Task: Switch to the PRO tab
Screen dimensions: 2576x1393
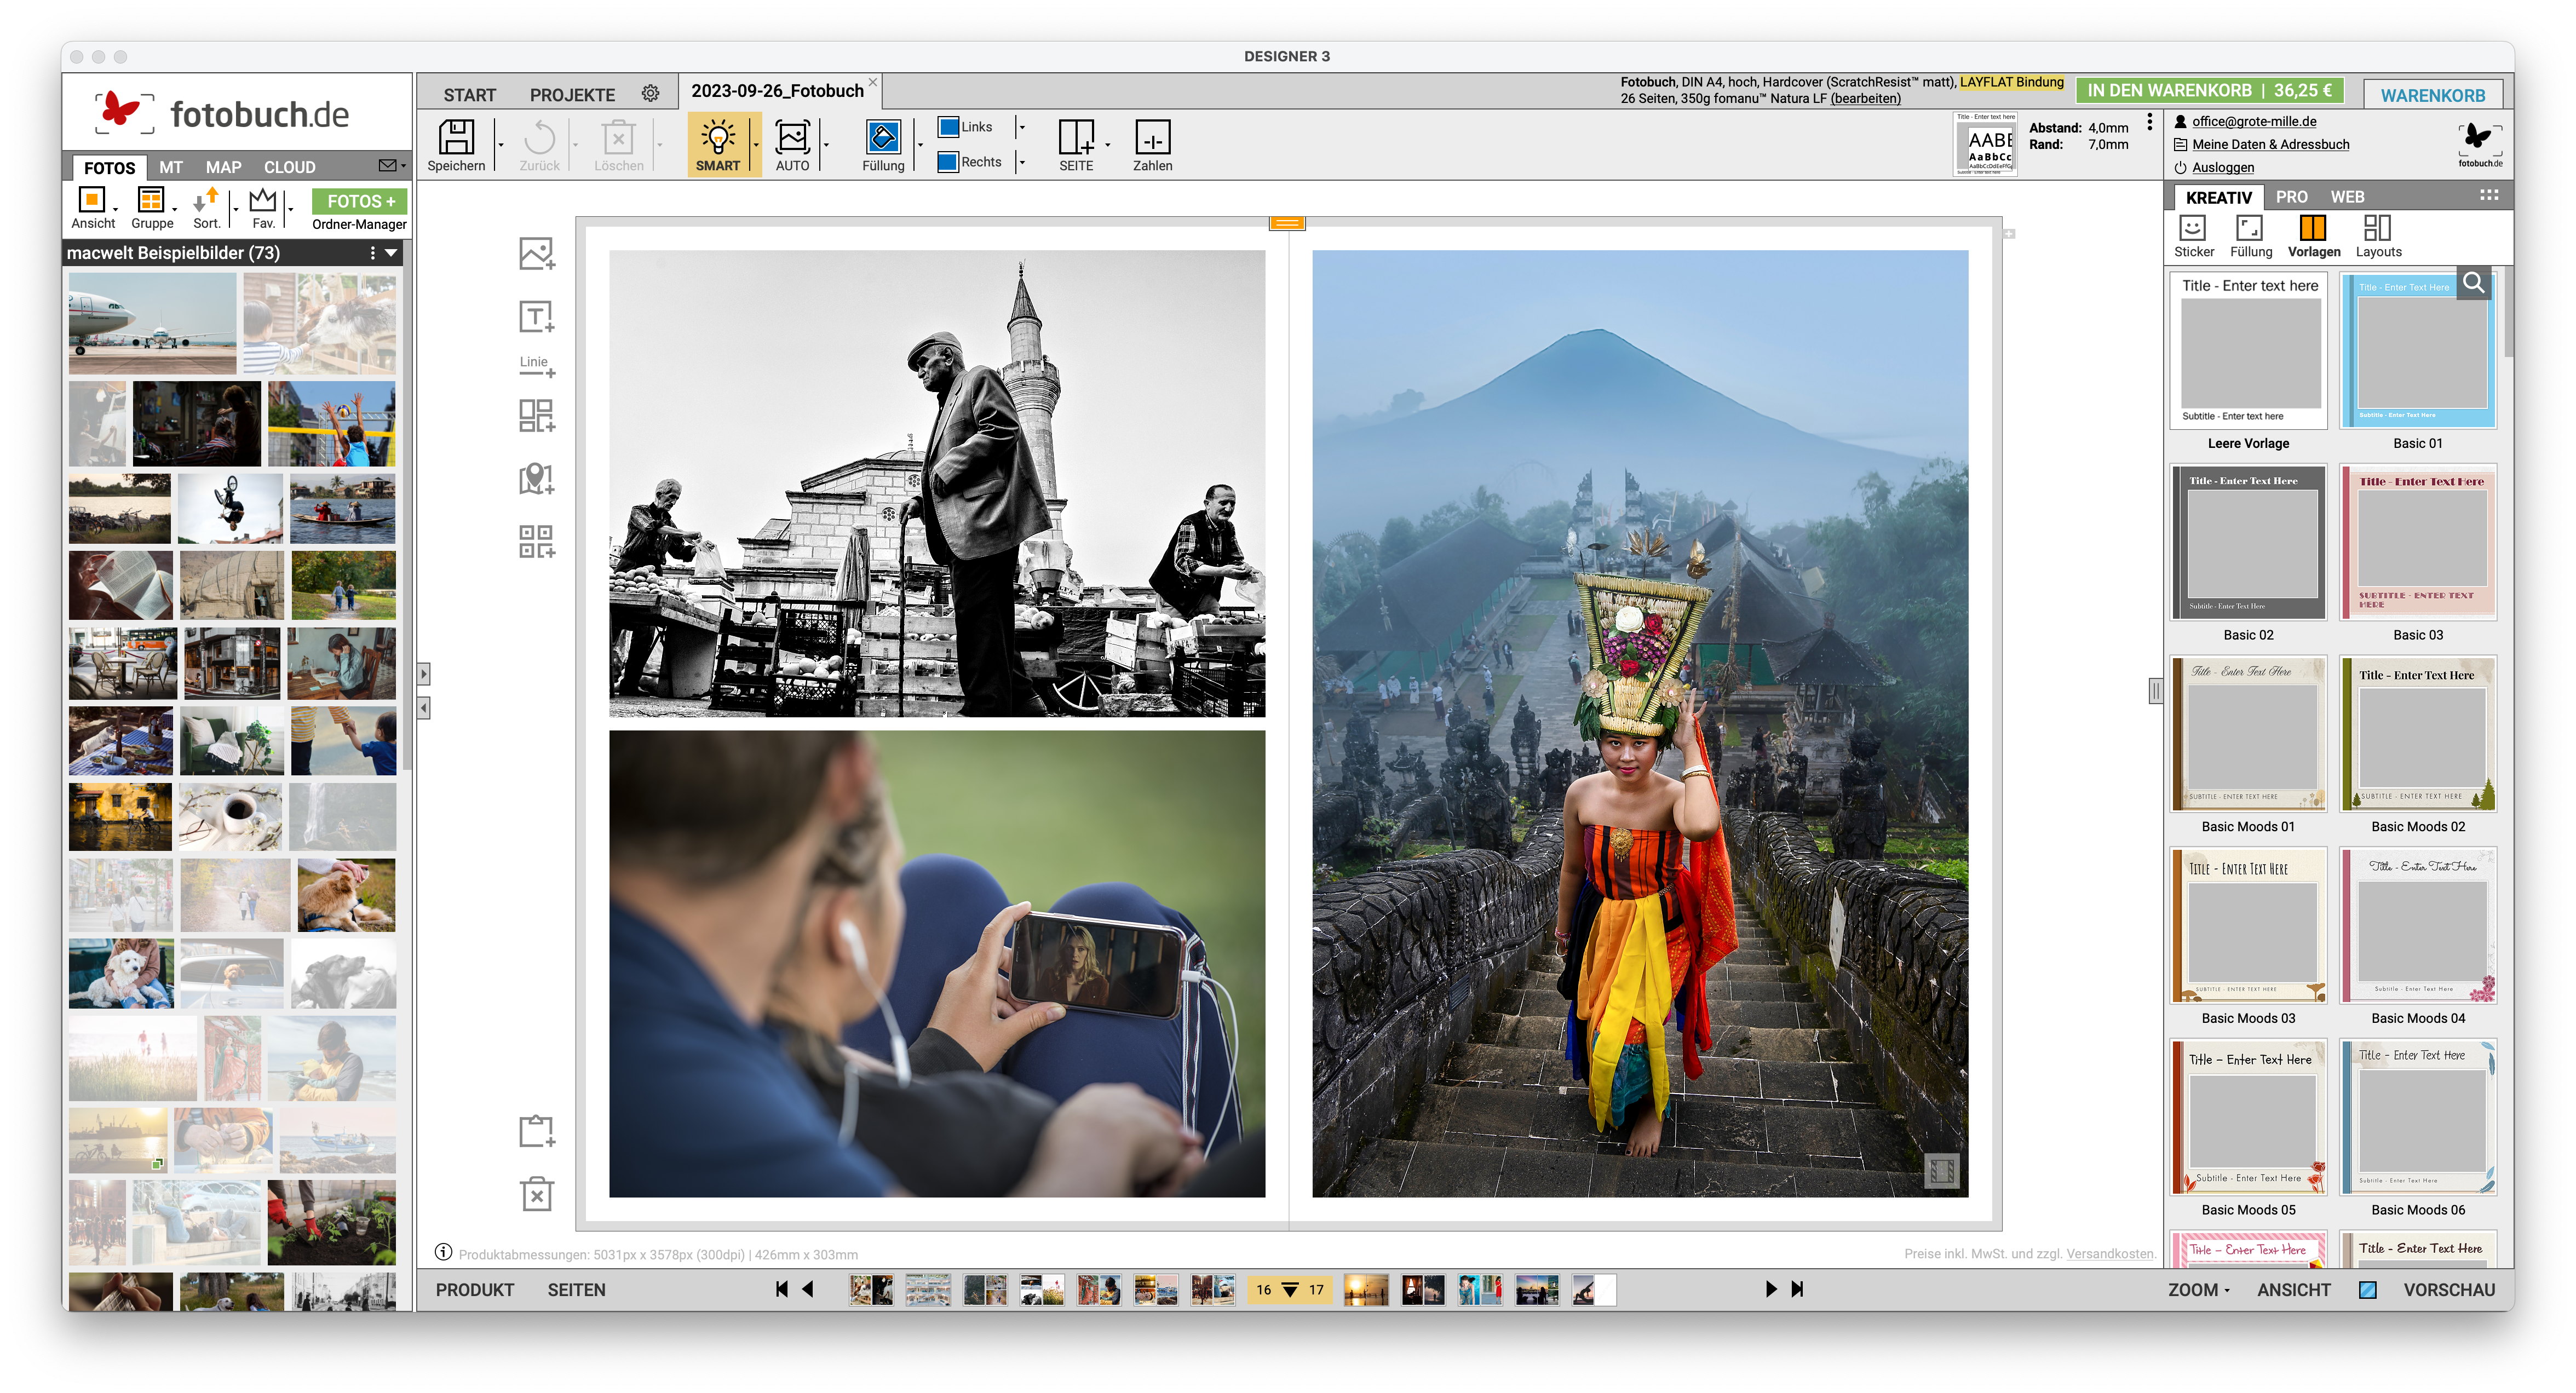Action: [2291, 197]
